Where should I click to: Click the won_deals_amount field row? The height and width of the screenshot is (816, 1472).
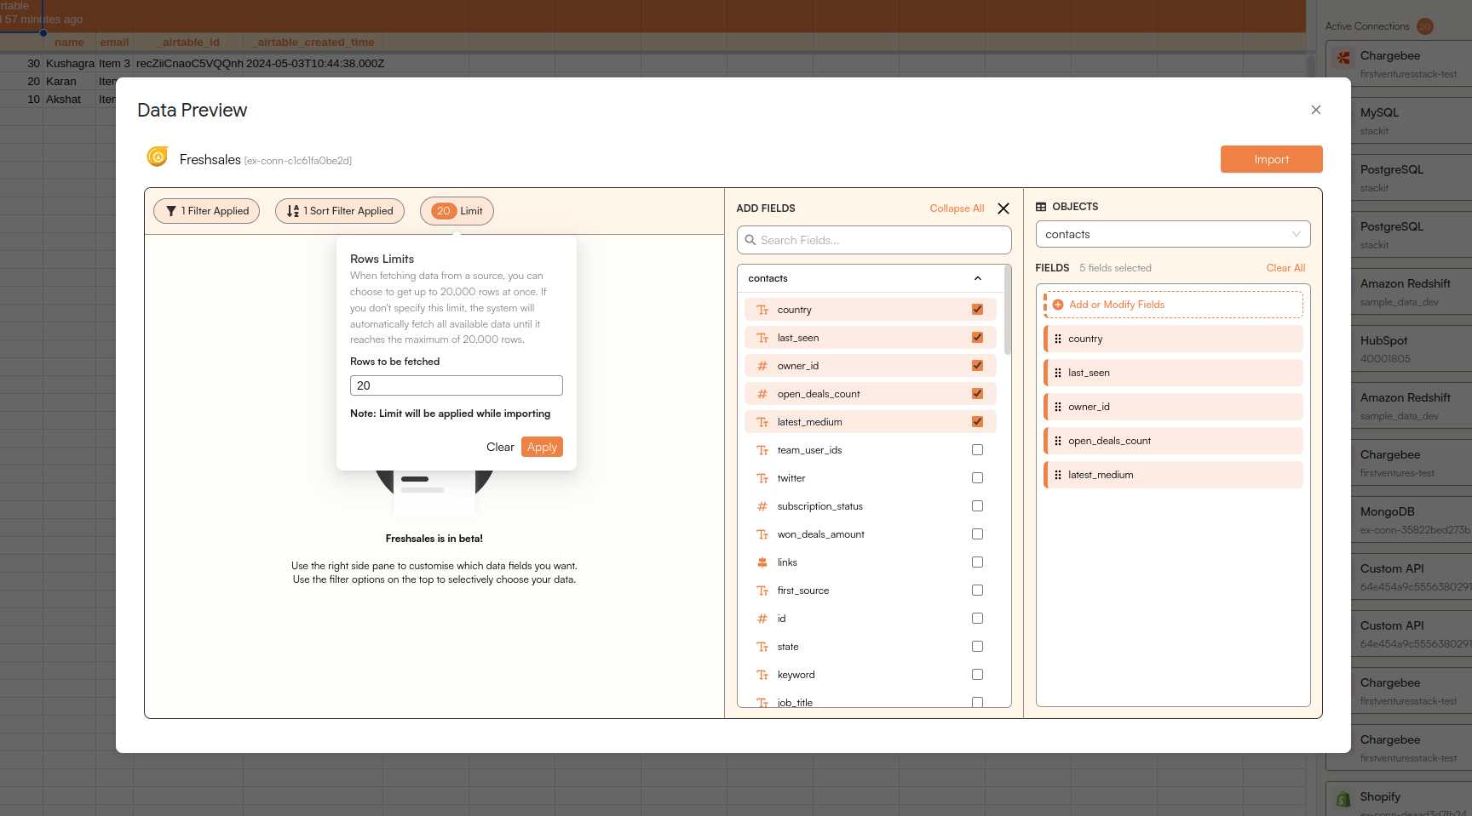tap(870, 534)
